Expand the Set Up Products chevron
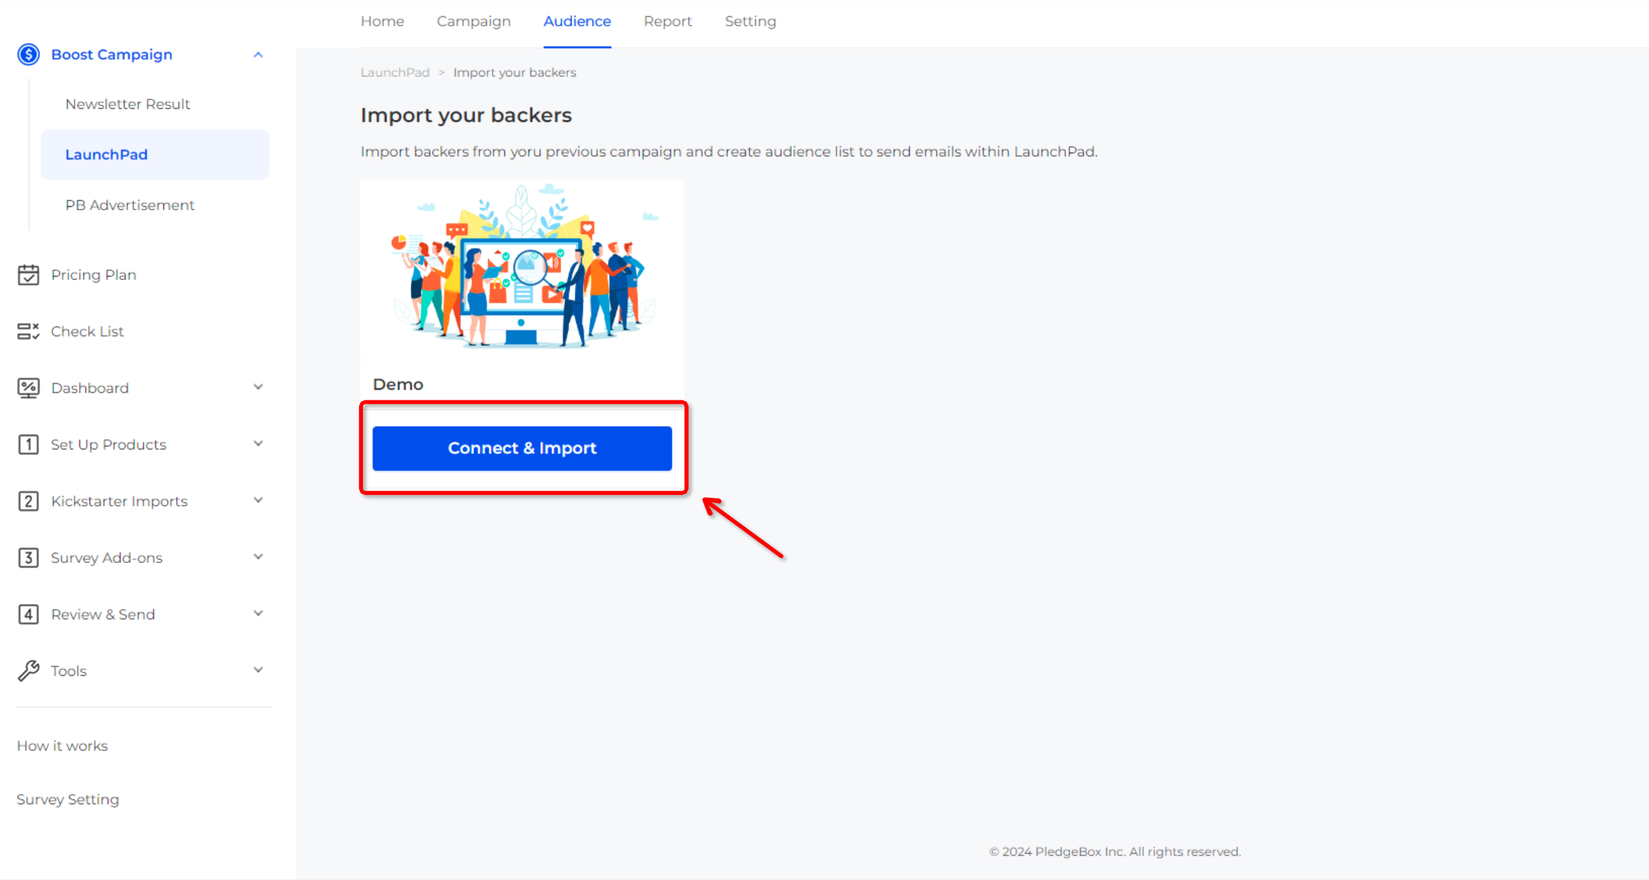 (x=258, y=443)
